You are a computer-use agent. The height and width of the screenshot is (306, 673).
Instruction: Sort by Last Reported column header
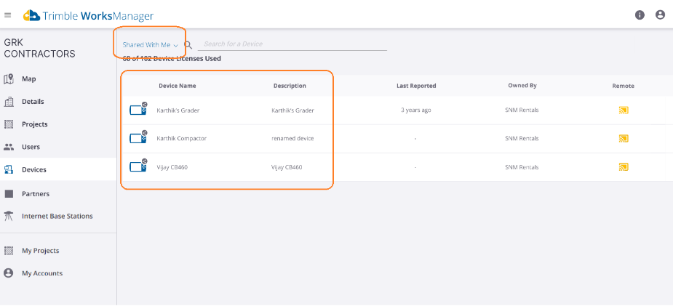pyautogui.click(x=416, y=86)
